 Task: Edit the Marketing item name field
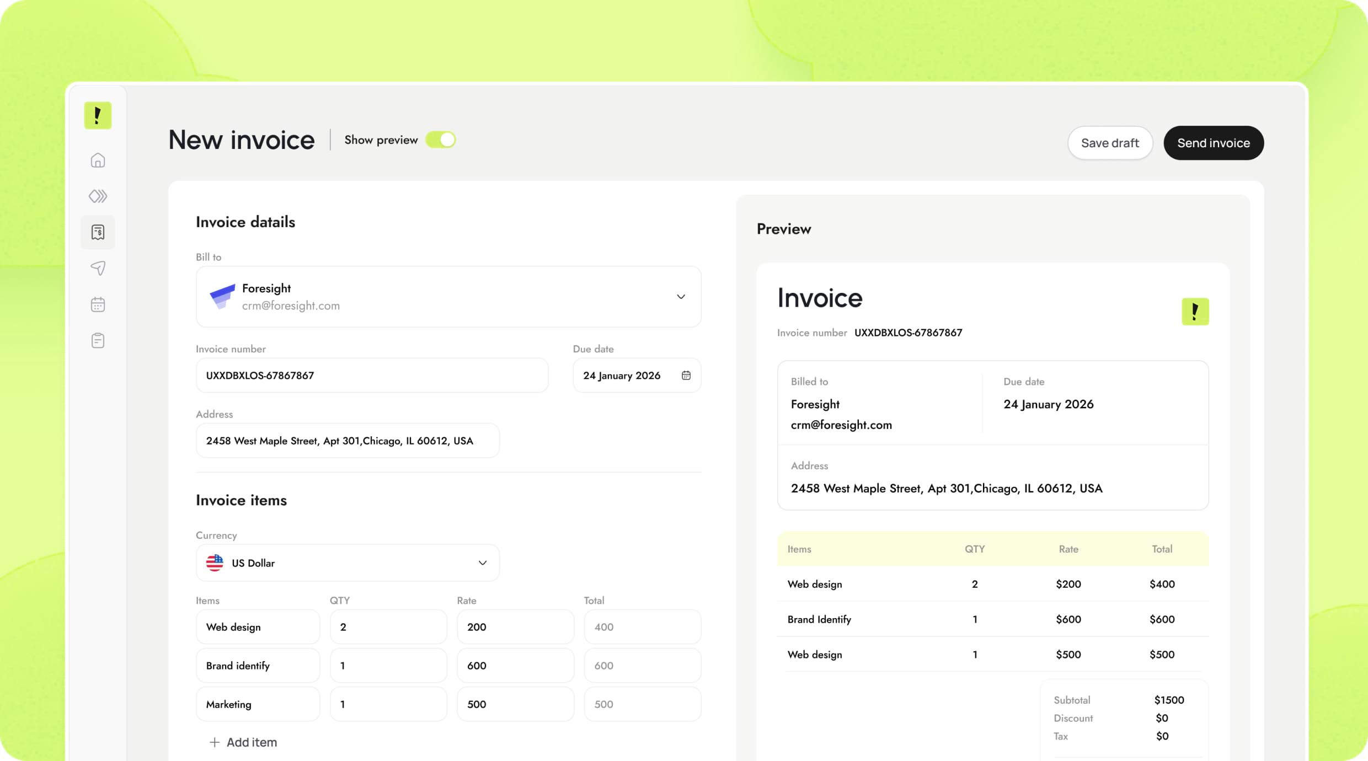258,704
